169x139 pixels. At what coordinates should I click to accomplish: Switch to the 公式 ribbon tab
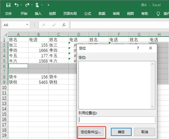click(88, 14)
